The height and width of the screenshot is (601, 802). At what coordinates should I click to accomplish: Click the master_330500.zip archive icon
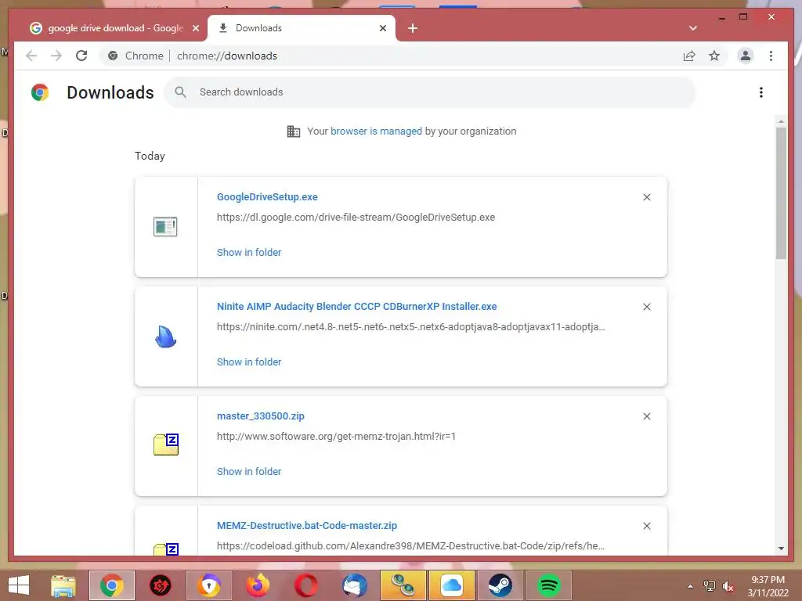(166, 444)
